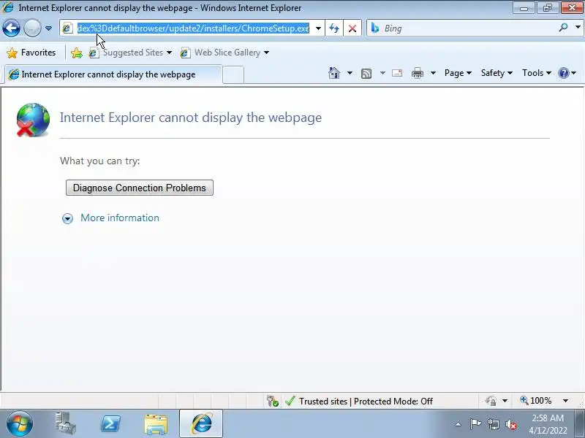
Task: Click the Print icon
Action: (x=417, y=73)
